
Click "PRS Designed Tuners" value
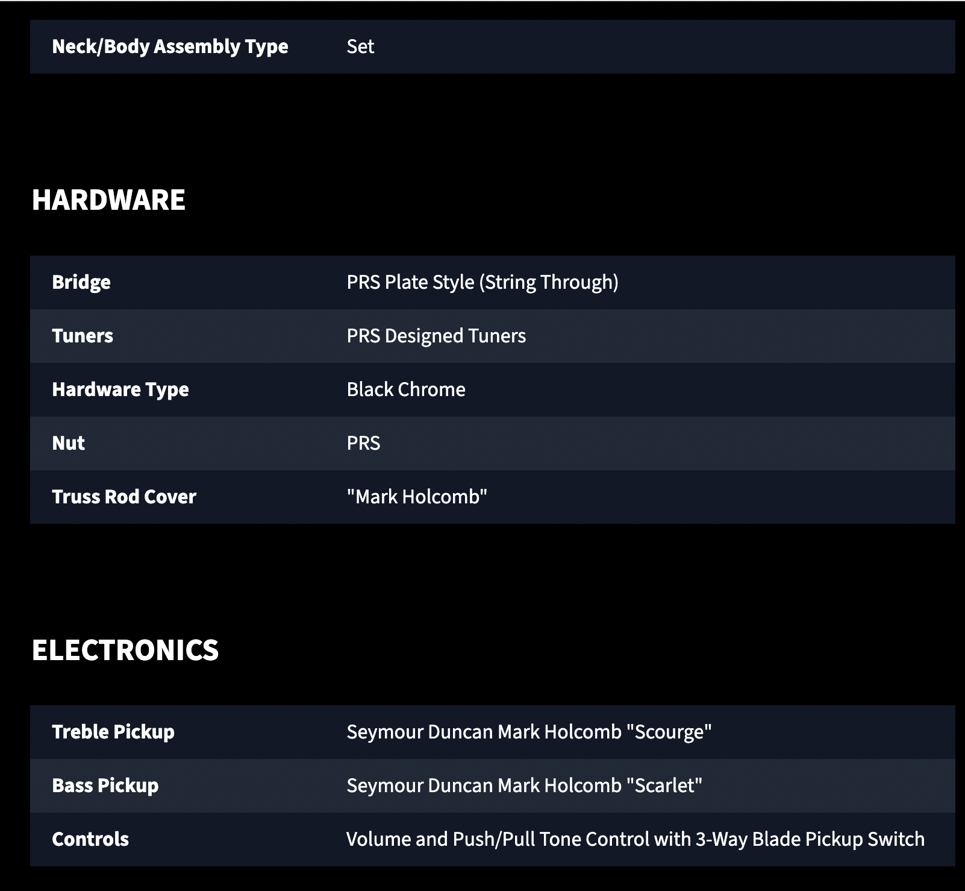coord(436,336)
